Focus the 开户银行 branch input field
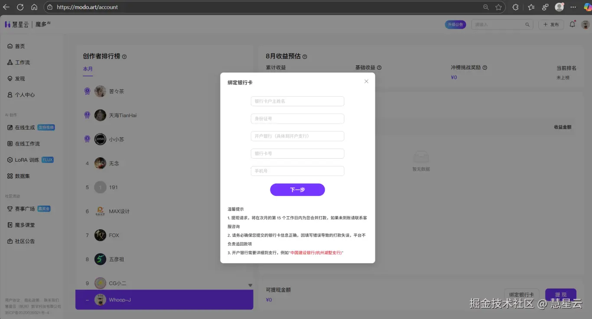Screen dimensions: 592x319 (x=297, y=136)
